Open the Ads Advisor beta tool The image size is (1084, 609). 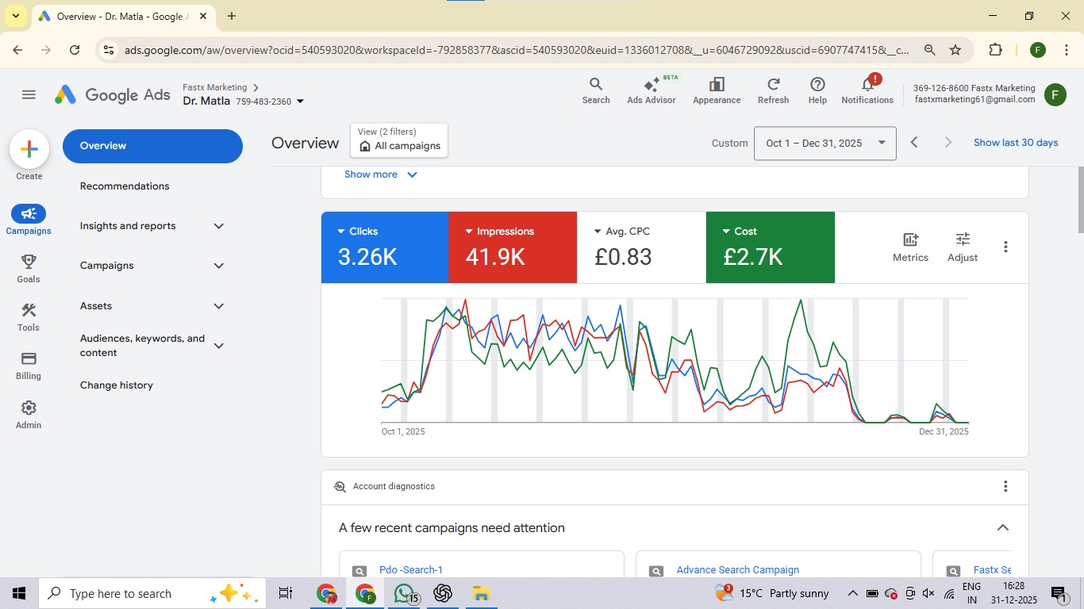651,90
